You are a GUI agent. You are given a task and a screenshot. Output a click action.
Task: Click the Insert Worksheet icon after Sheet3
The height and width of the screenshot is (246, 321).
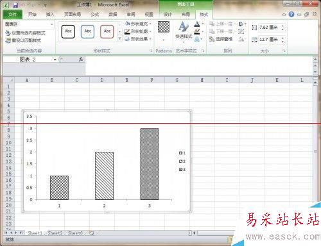coord(92,233)
